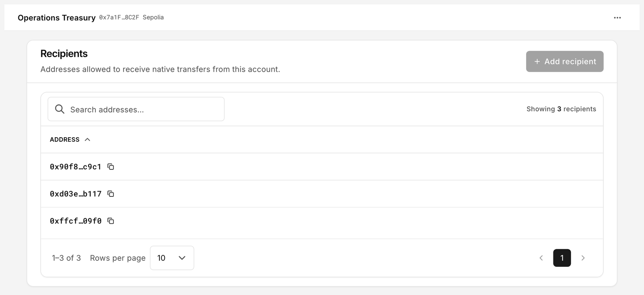
Task: Click the 1–3 of 3 count
Action: (66, 258)
